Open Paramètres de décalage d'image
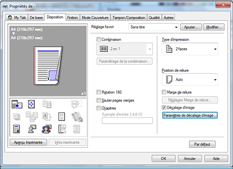Screen dimensions: 233x169 [190, 115]
